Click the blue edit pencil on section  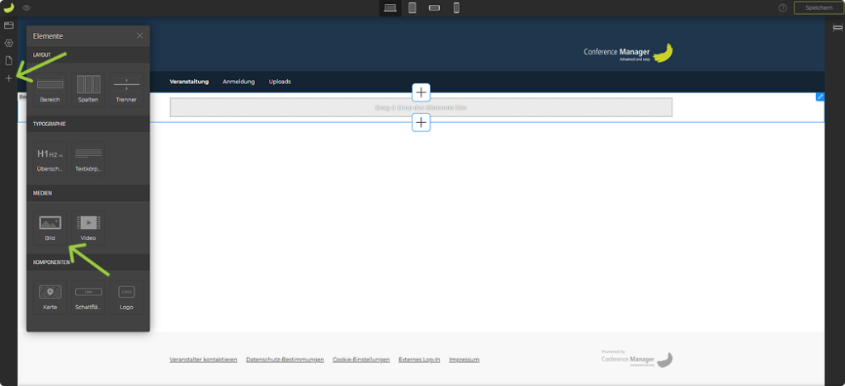(x=820, y=96)
